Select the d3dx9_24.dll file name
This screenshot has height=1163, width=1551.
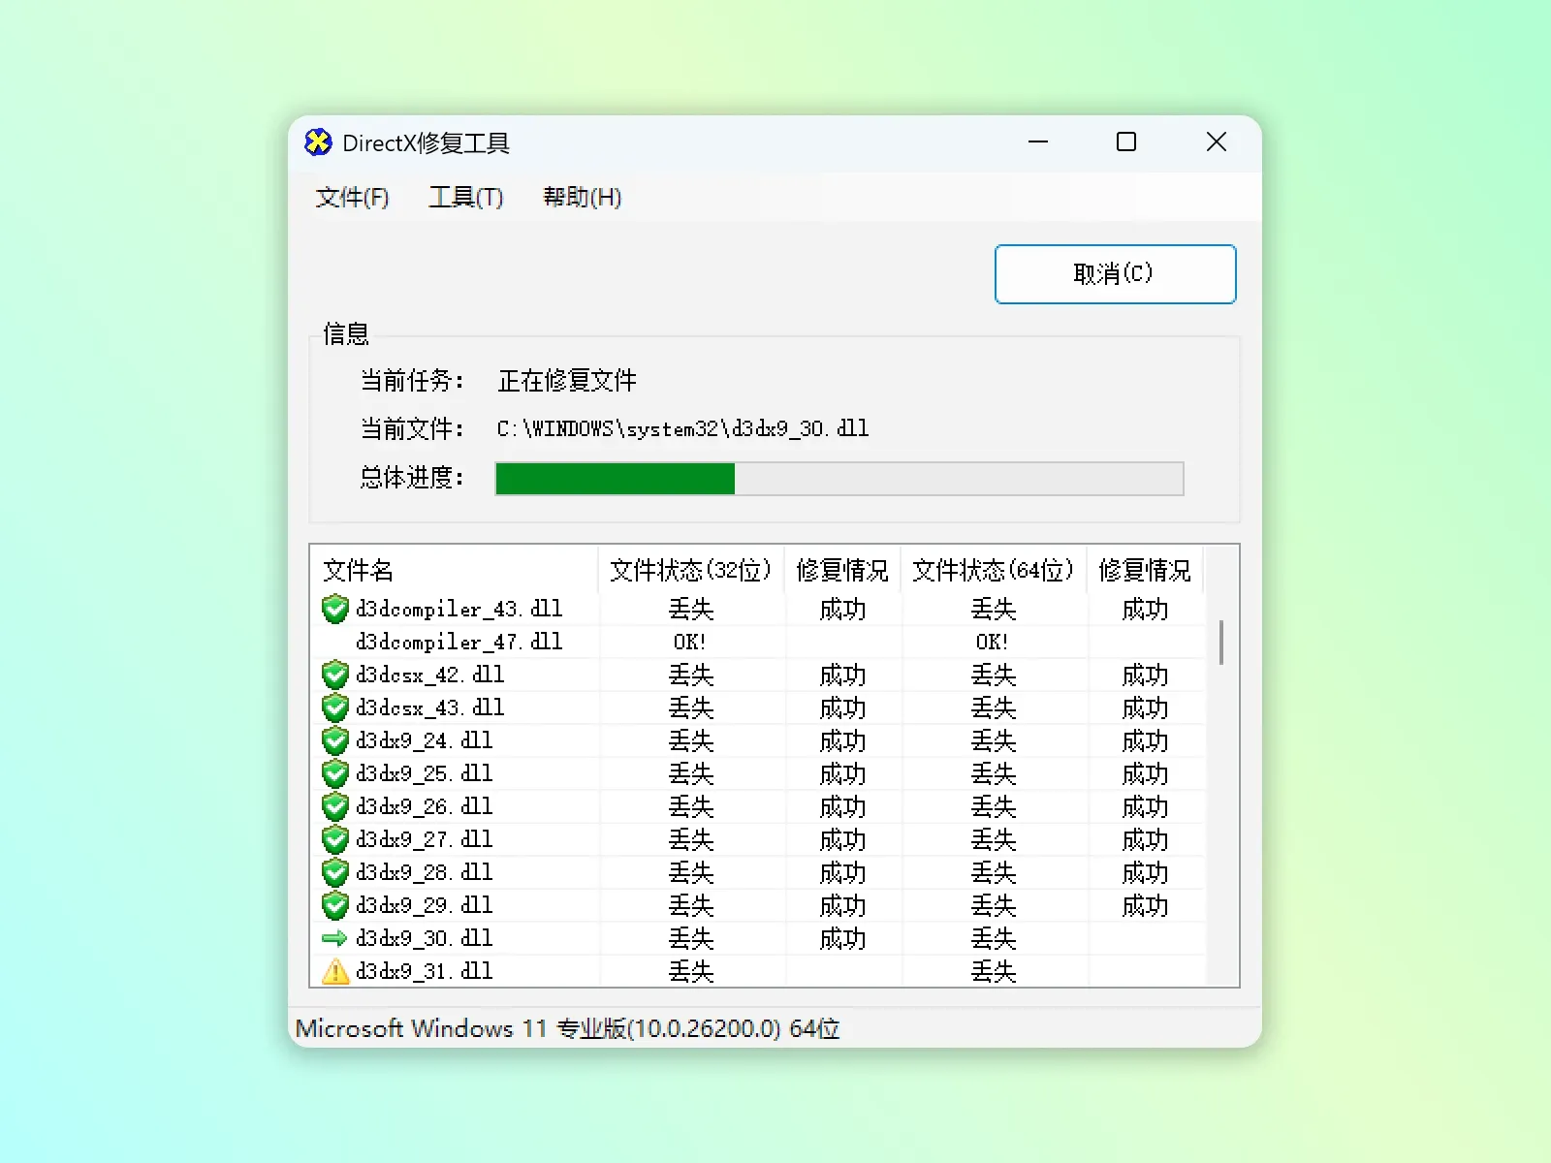pyautogui.click(x=424, y=740)
